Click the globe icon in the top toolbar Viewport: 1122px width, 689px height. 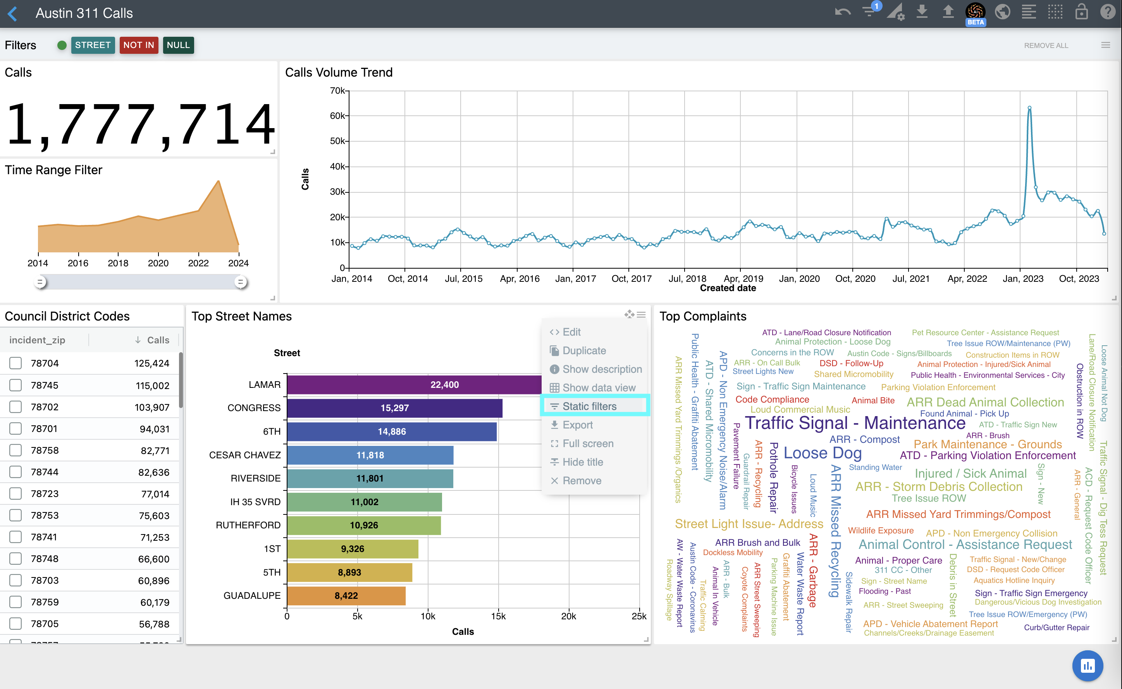[x=1002, y=12]
